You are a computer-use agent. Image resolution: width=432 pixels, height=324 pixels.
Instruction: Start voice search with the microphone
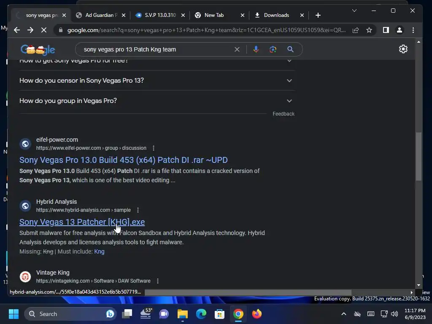[256, 50]
